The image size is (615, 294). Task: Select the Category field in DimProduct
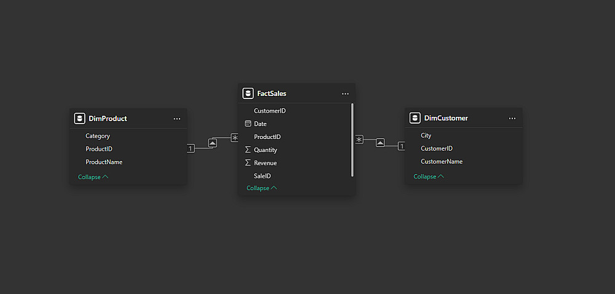coord(98,136)
